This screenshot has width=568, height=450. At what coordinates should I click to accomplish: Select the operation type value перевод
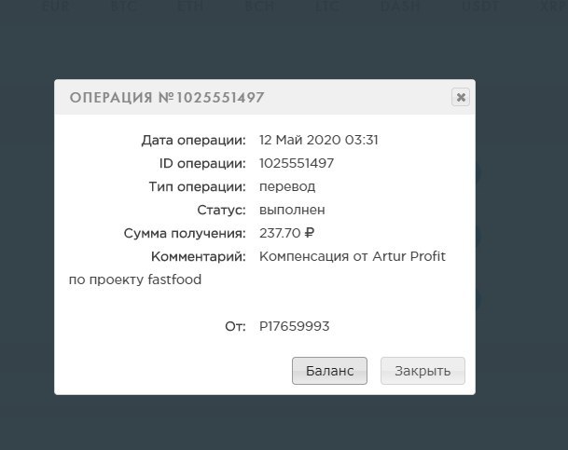(x=287, y=187)
